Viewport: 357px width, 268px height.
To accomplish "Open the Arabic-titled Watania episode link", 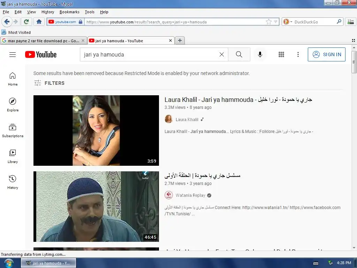I will click(x=203, y=176).
